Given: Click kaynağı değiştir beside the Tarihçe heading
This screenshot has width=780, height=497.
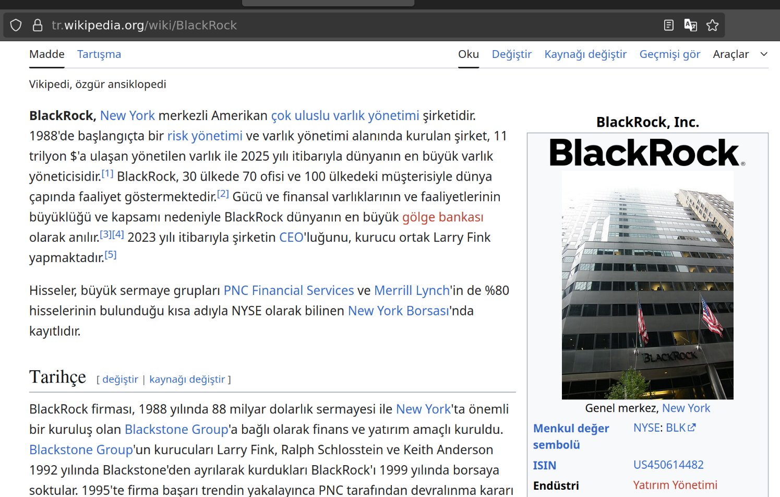Looking at the screenshot, I should point(187,380).
